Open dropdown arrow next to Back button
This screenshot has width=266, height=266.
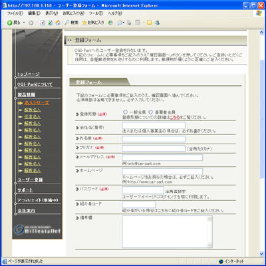24,23
